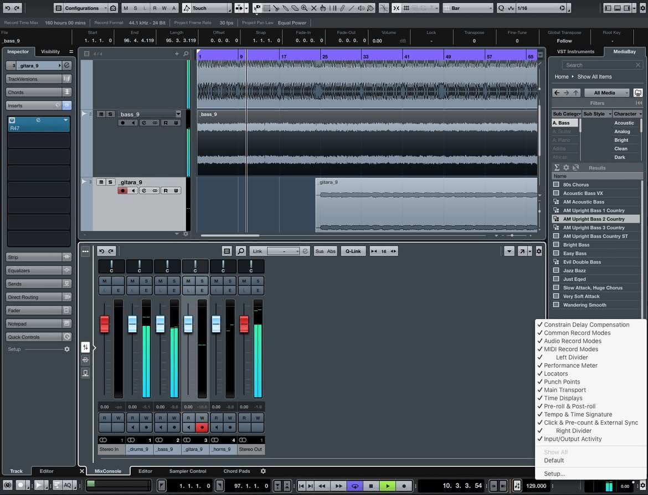The width and height of the screenshot is (648, 495).
Task: Open Sub Category filter dropdown
Action: click(567, 114)
